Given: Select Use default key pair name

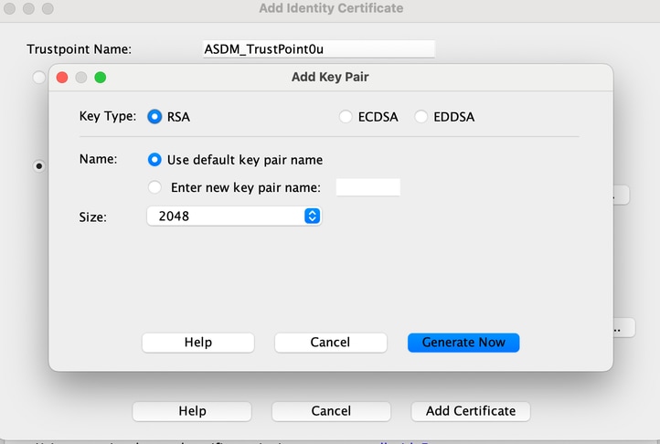Looking at the screenshot, I should pos(154,159).
